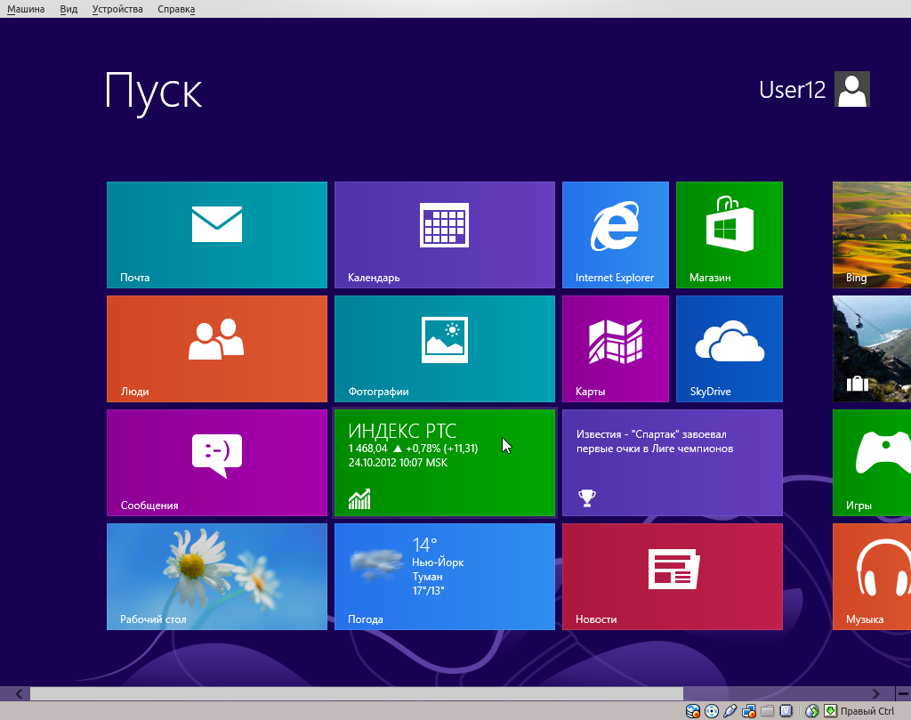Viewport: 911px width, 720px height.
Task: Click the horizontal scrollbar right arrow
Action: [876, 693]
